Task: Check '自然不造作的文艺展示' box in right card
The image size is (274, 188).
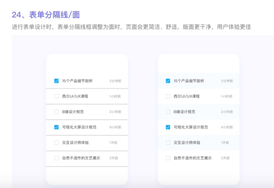Action: (x=168, y=158)
